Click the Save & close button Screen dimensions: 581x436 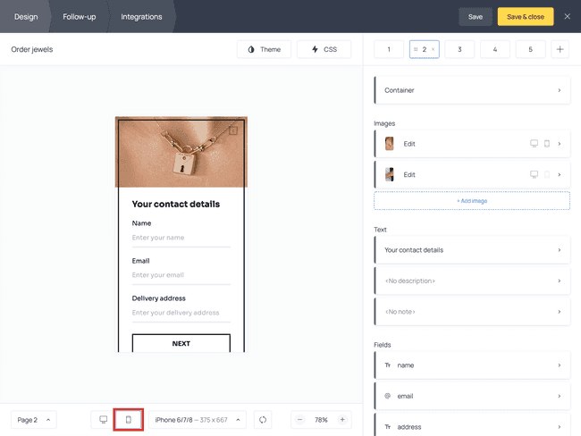(x=526, y=17)
